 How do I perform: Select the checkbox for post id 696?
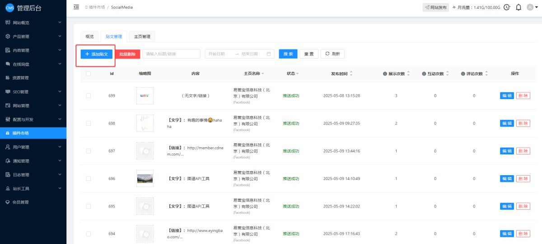pyautogui.click(x=88, y=179)
